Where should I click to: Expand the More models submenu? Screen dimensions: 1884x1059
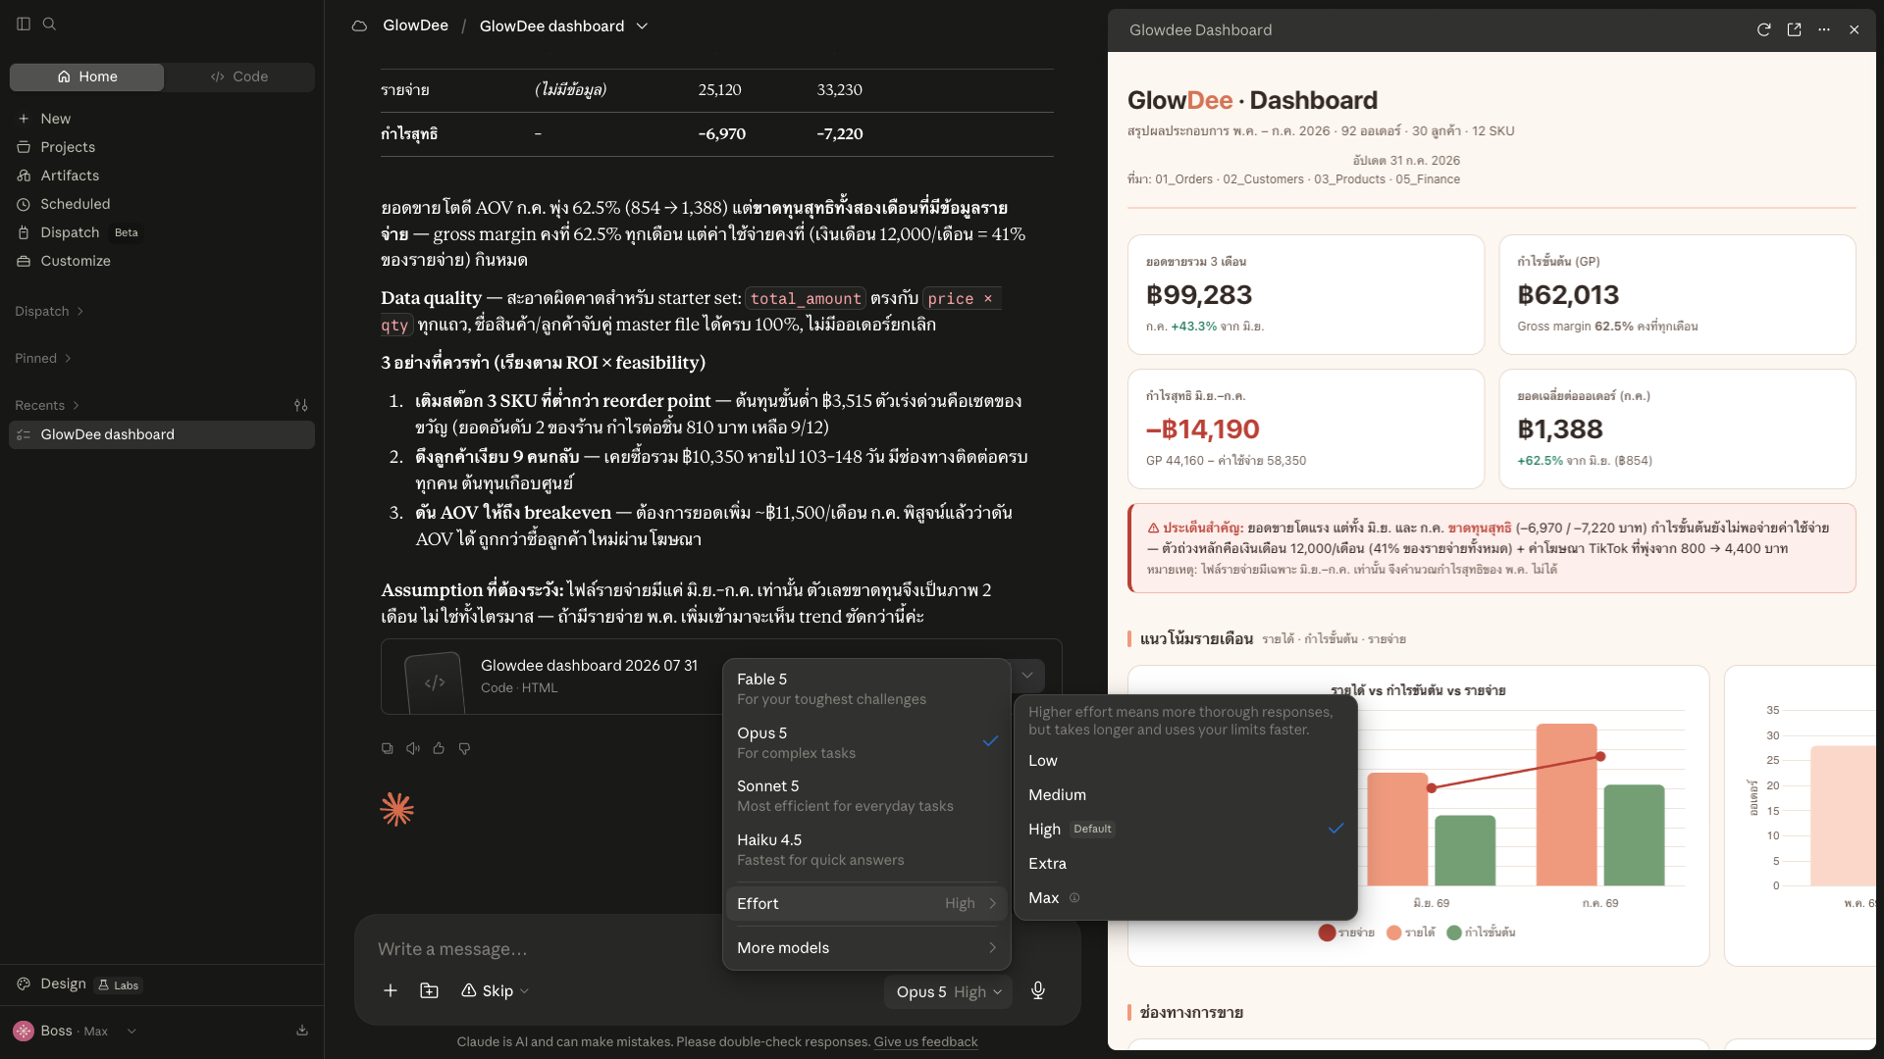point(866,947)
